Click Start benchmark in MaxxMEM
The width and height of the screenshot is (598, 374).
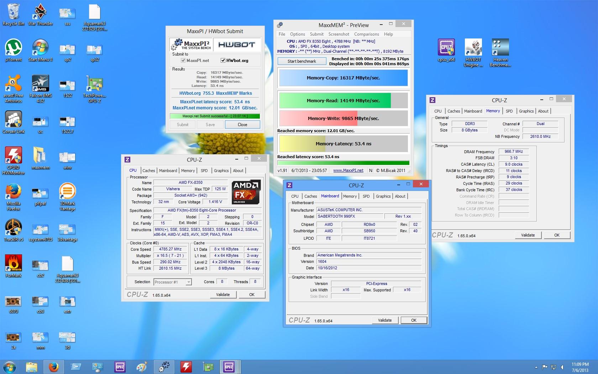pos(302,61)
